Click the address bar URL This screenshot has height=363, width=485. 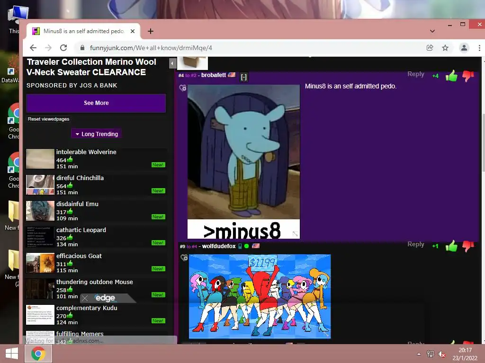pyautogui.click(x=151, y=48)
